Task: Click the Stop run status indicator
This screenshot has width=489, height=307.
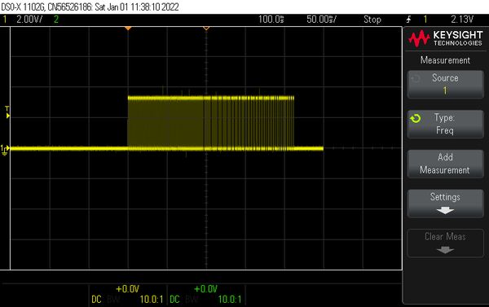Action: point(372,20)
